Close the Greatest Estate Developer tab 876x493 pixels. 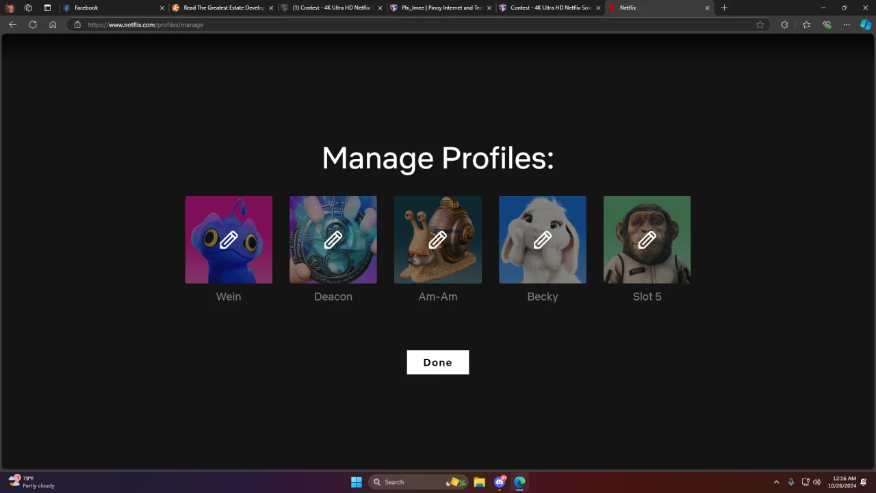[271, 8]
